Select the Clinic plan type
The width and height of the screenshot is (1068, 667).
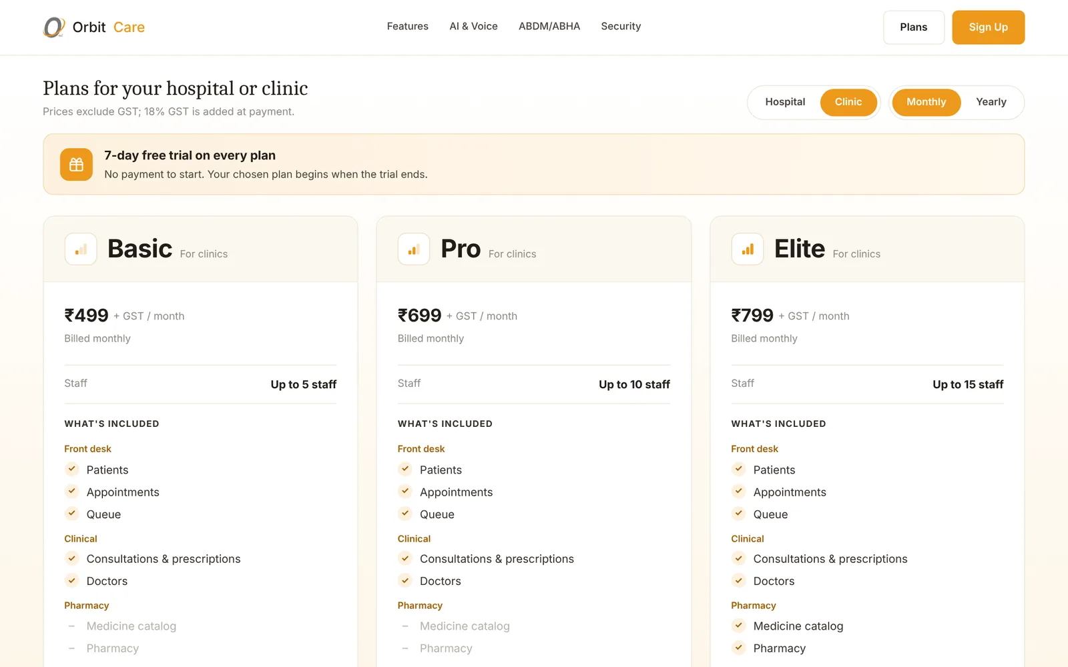(x=848, y=102)
